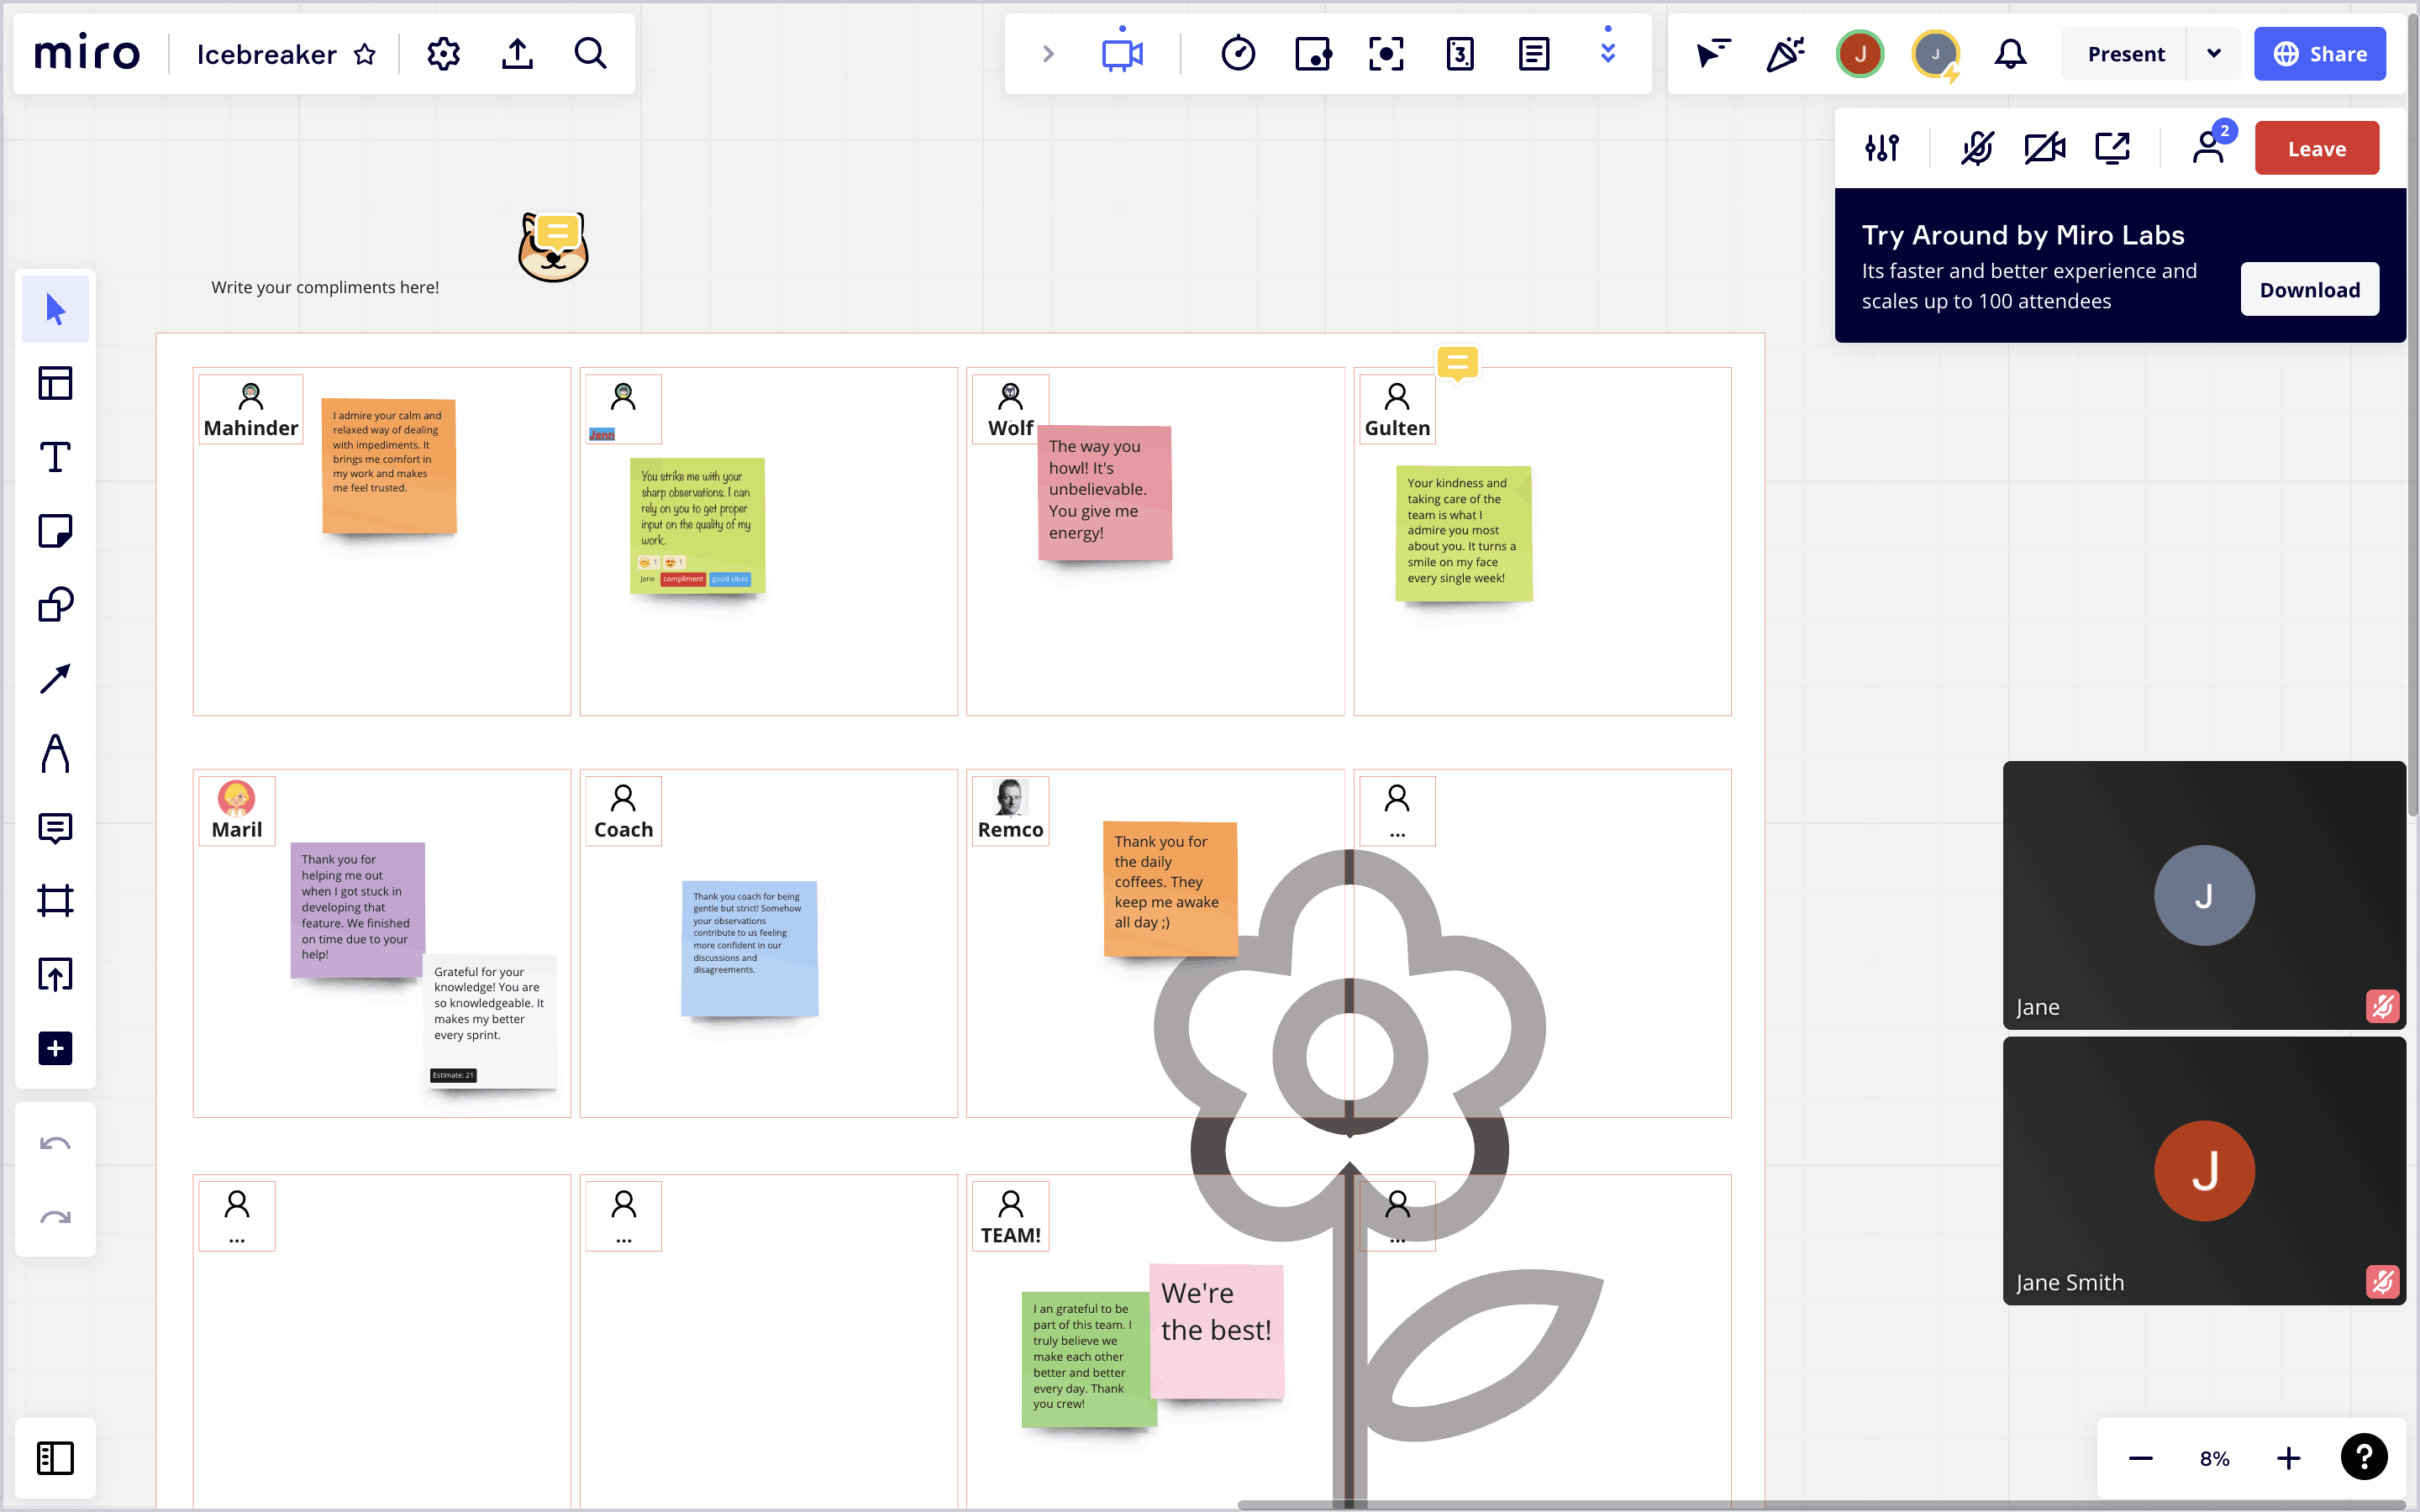This screenshot has width=2420, height=1512.
Task: Select the Text tool in sidebar
Action: pyautogui.click(x=55, y=457)
